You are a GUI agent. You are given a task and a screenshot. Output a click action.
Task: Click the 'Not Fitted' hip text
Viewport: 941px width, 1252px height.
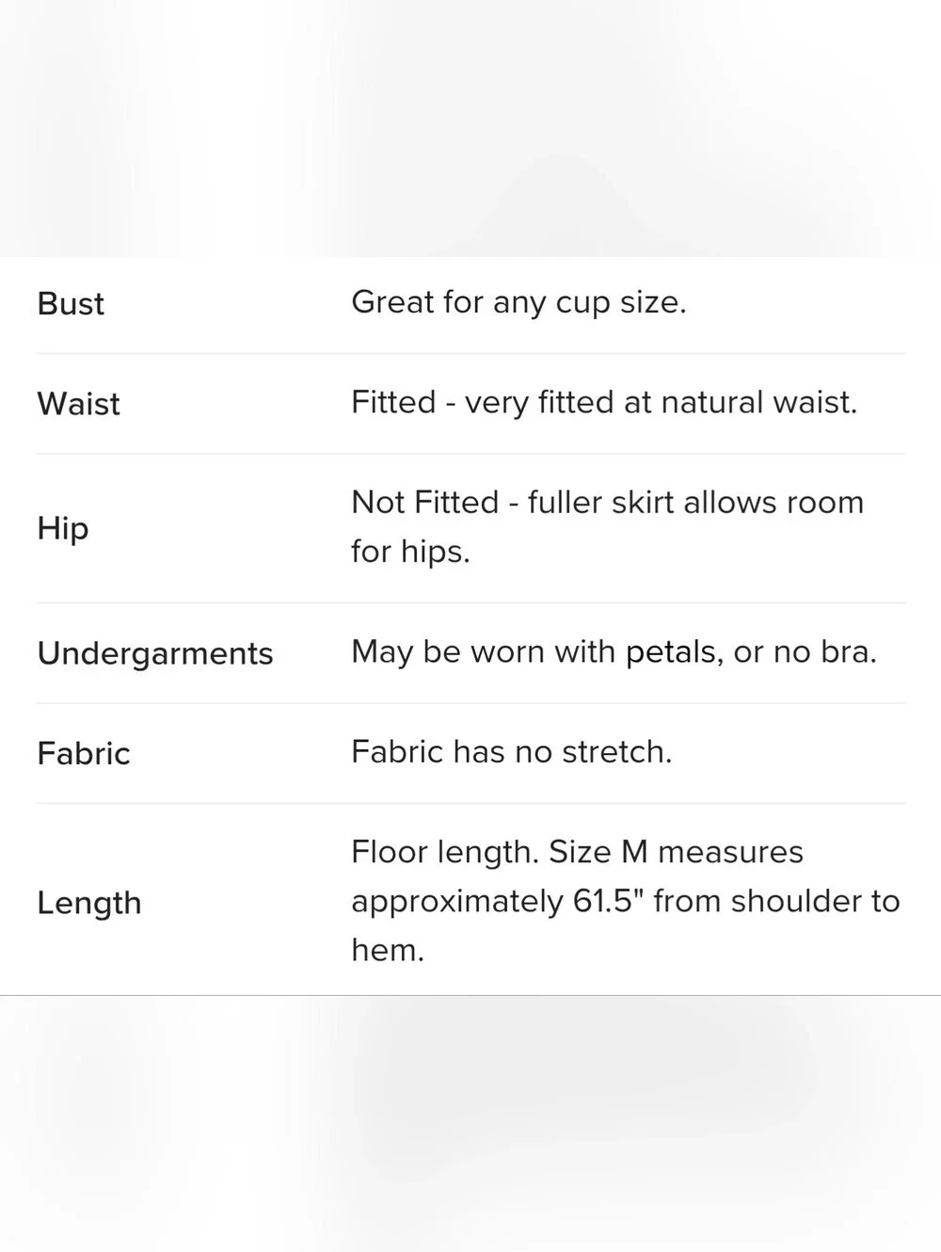click(x=425, y=502)
